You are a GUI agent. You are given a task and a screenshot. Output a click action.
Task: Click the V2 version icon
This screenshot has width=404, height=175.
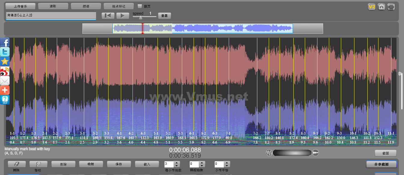pos(372,7)
